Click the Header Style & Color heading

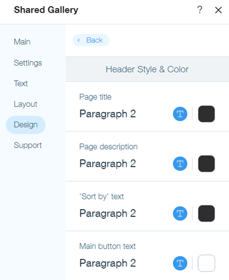click(147, 69)
